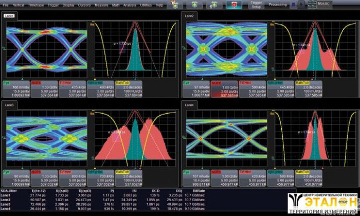This screenshot has height=216, width=360.
Task: Click the grid layout icon left of Mosaic
Action: click(311, 5)
